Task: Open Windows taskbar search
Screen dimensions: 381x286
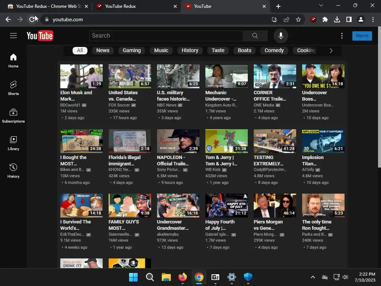Action: pos(150,277)
